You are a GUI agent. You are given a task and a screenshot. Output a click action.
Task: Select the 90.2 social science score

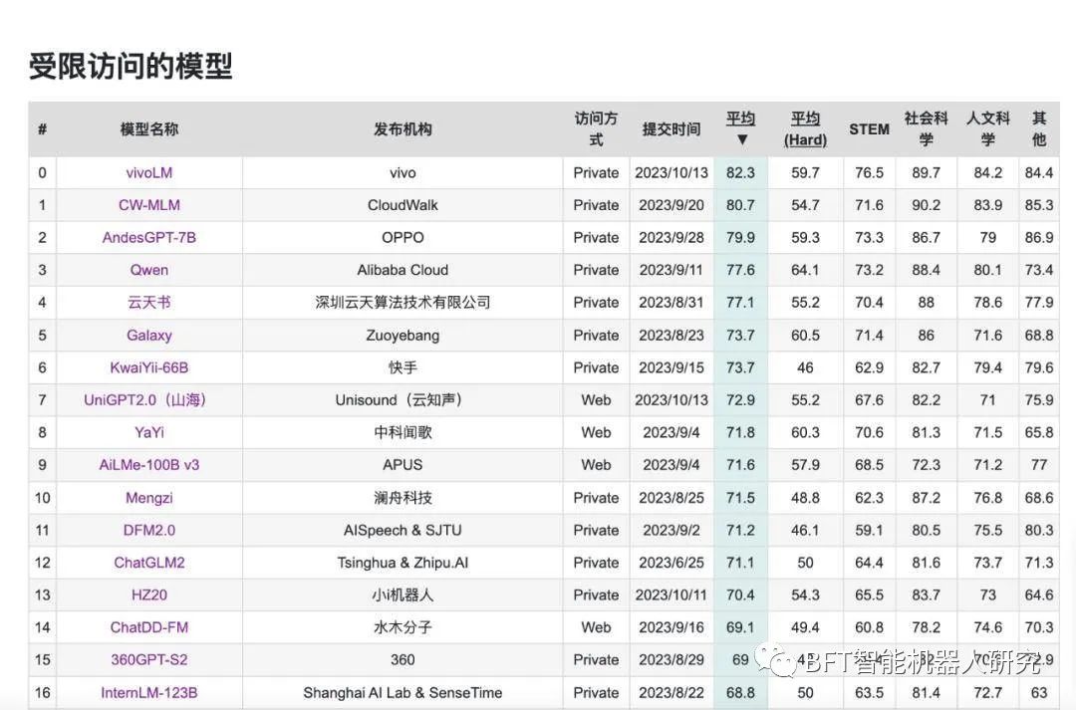coord(926,205)
